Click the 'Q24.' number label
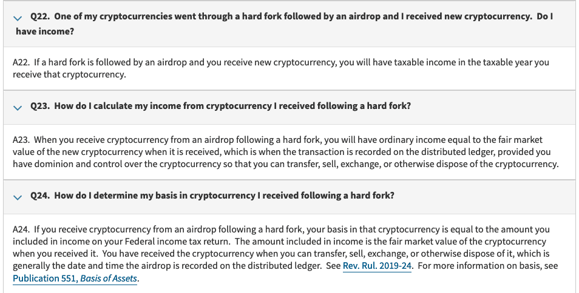This screenshot has width=579, height=293. click(40, 196)
